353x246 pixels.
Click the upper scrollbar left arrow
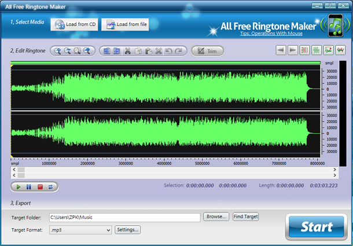point(14,170)
